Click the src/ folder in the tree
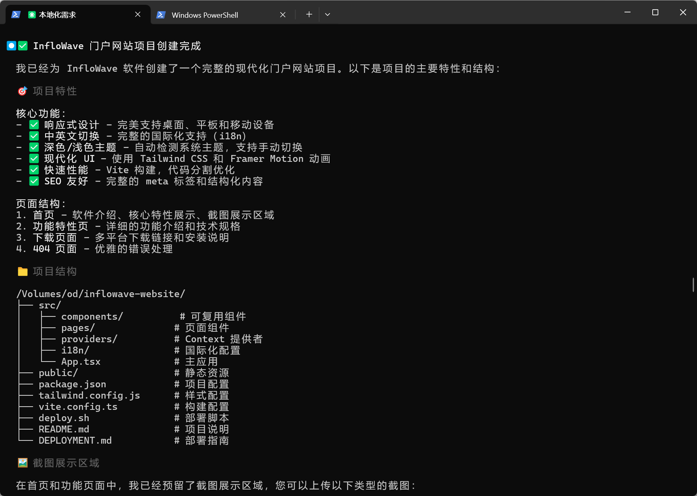 [x=50, y=306]
